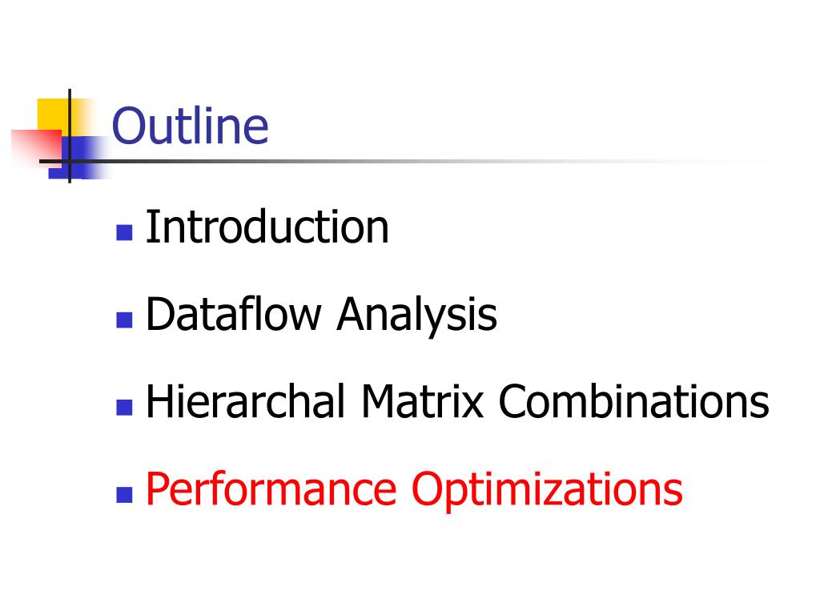Click the Introduction bullet text
This screenshot has height=615, width=820.
267,227
